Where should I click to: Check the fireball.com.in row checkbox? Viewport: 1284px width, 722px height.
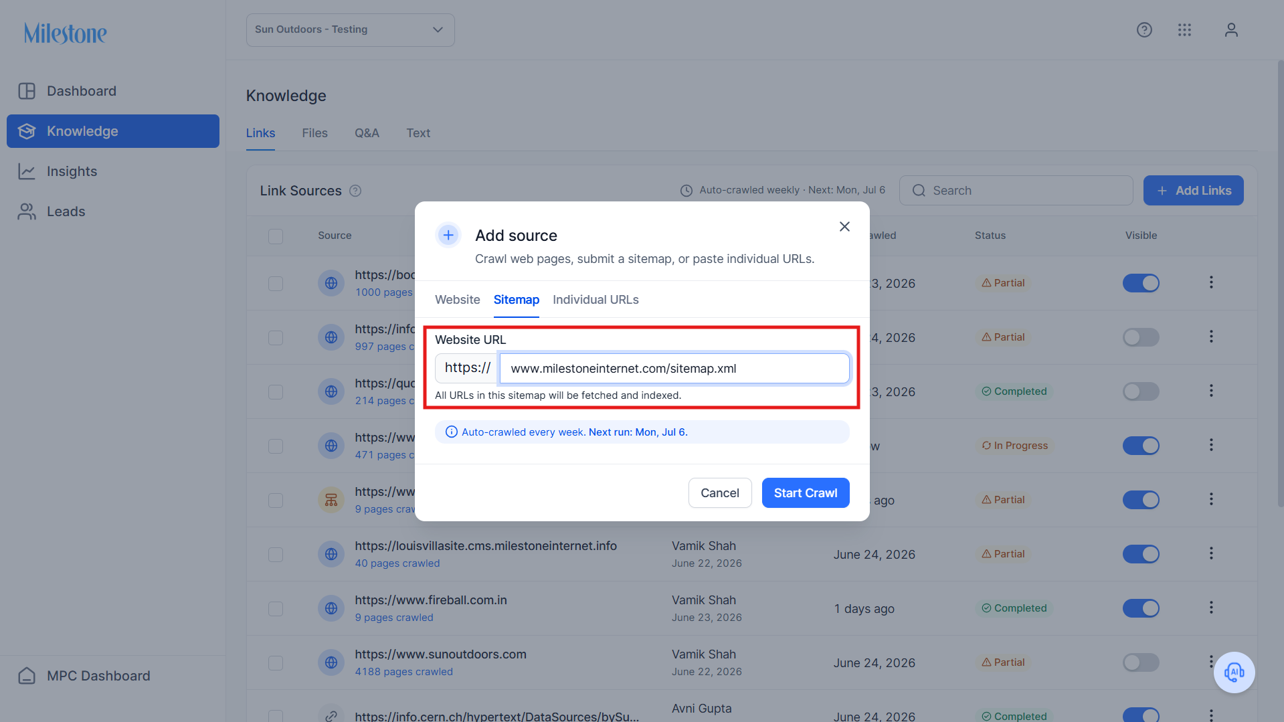(x=276, y=609)
